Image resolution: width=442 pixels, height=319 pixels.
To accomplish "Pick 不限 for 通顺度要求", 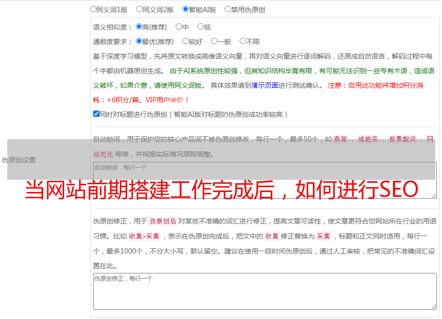I will coord(243,42).
